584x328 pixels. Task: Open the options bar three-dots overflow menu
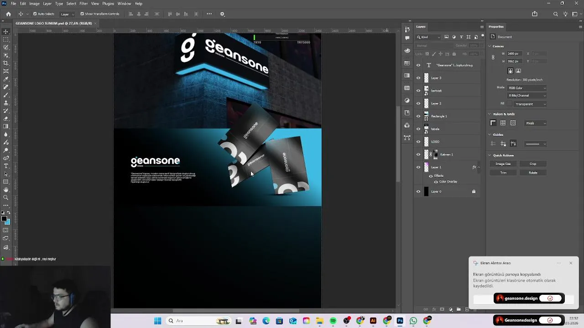click(x=209, y=14)
